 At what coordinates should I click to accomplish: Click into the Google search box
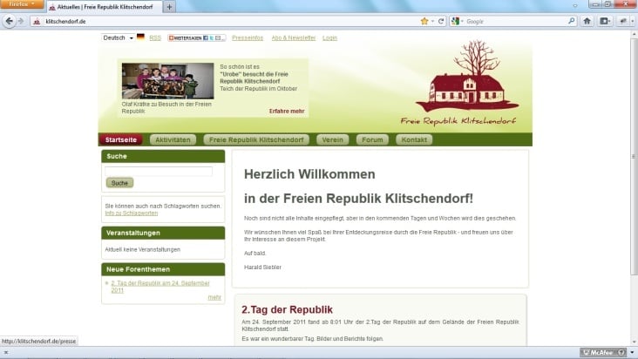point(516,21)
